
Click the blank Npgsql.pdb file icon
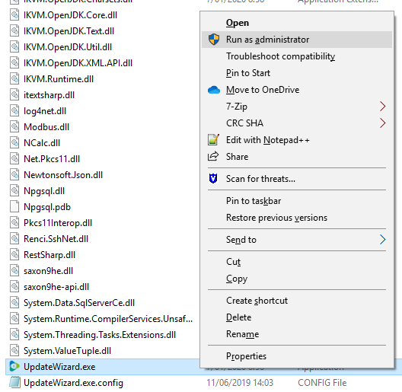click(14, 206)
